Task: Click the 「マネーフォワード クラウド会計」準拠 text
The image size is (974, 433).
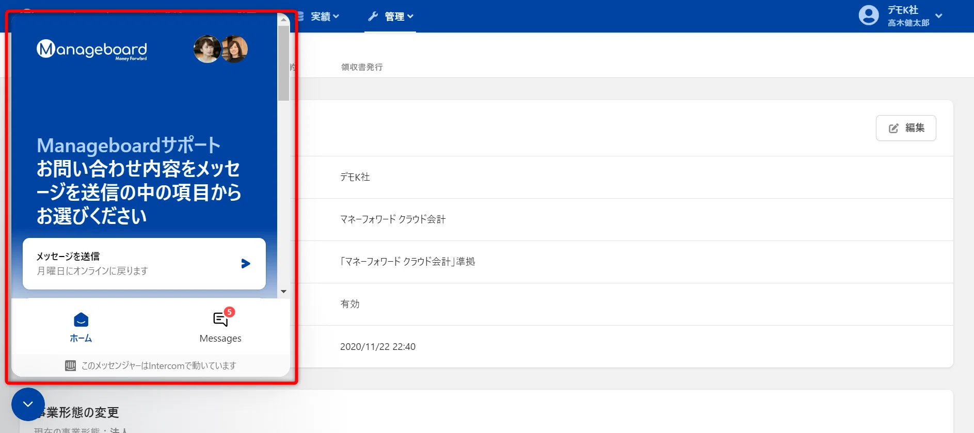Action: [408, 262]
